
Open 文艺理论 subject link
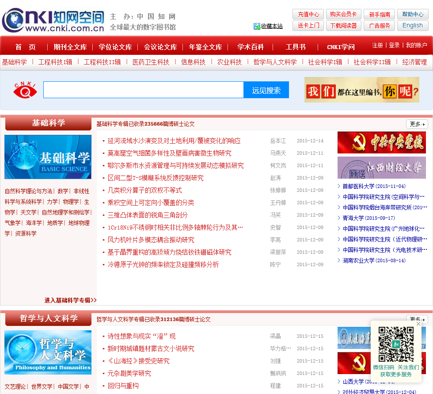coord(15,386)
